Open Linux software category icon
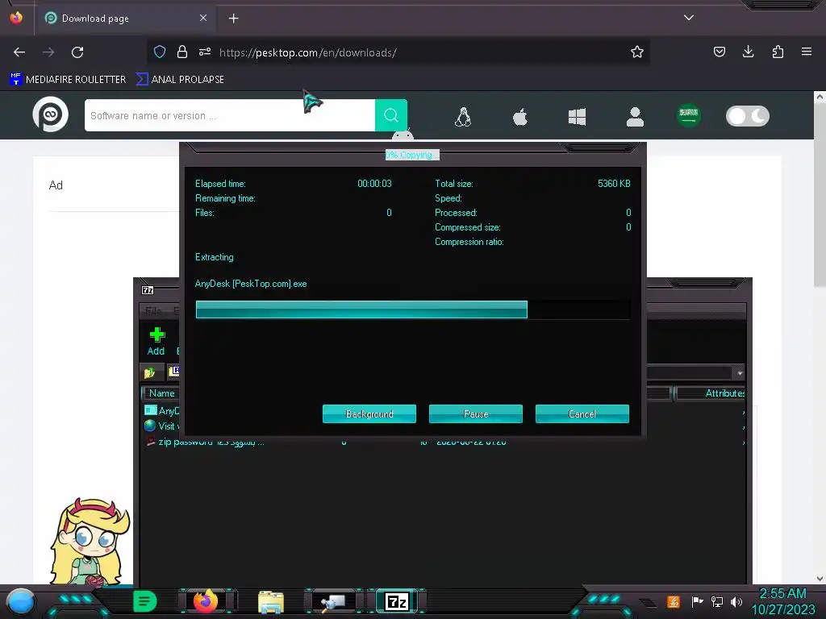Screen dimensions: 826x619 (x=463, y=117)
